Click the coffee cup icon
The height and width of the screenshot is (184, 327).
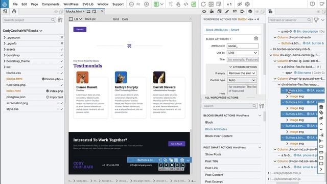pos(322,4)
